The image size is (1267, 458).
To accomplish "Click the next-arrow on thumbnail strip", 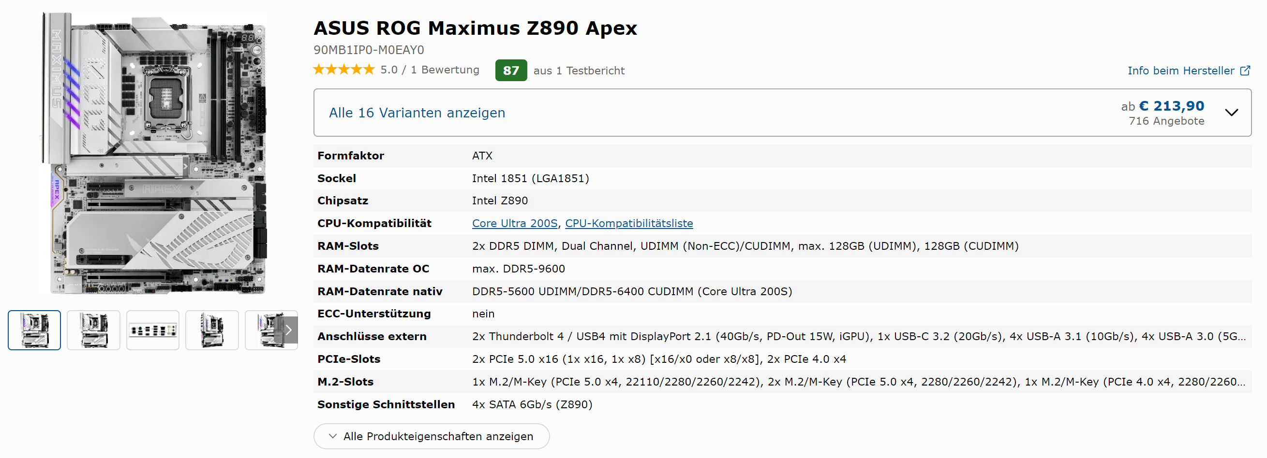I will click(x=289, y=330).
